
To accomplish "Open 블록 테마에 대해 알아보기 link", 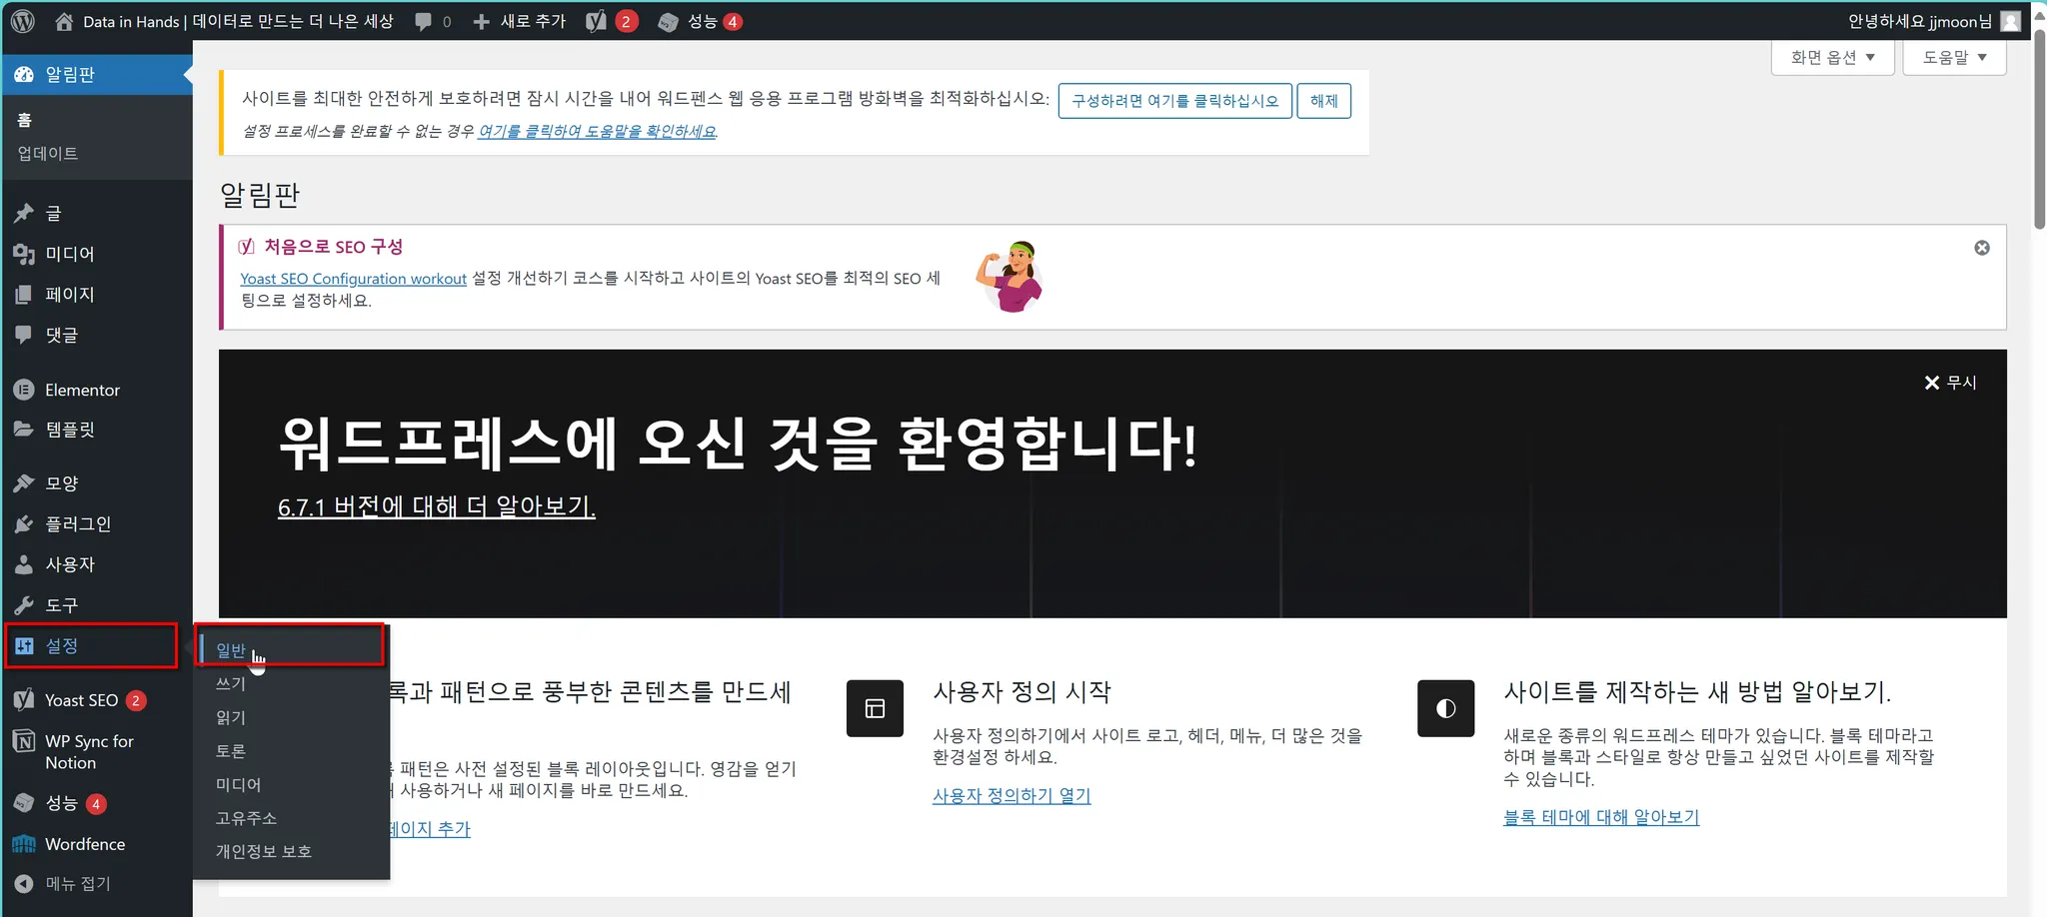I will click(x=1601, y=817).
